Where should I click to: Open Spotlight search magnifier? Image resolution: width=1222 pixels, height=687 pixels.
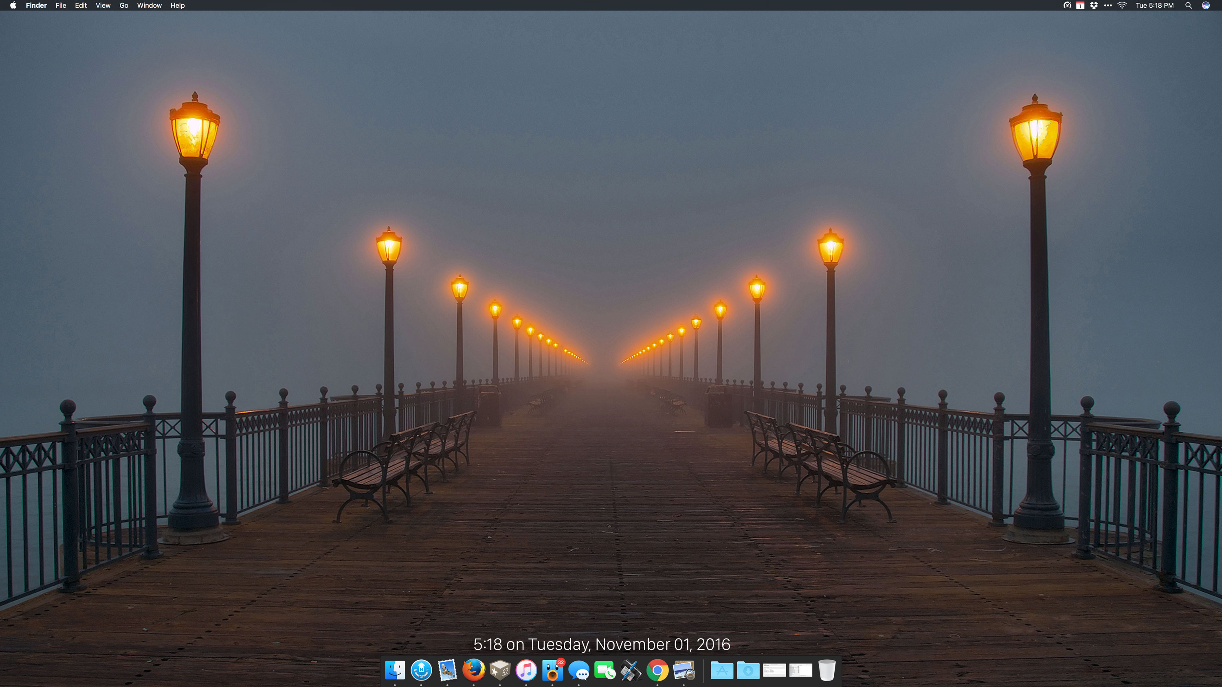(x=1188, y=6)
